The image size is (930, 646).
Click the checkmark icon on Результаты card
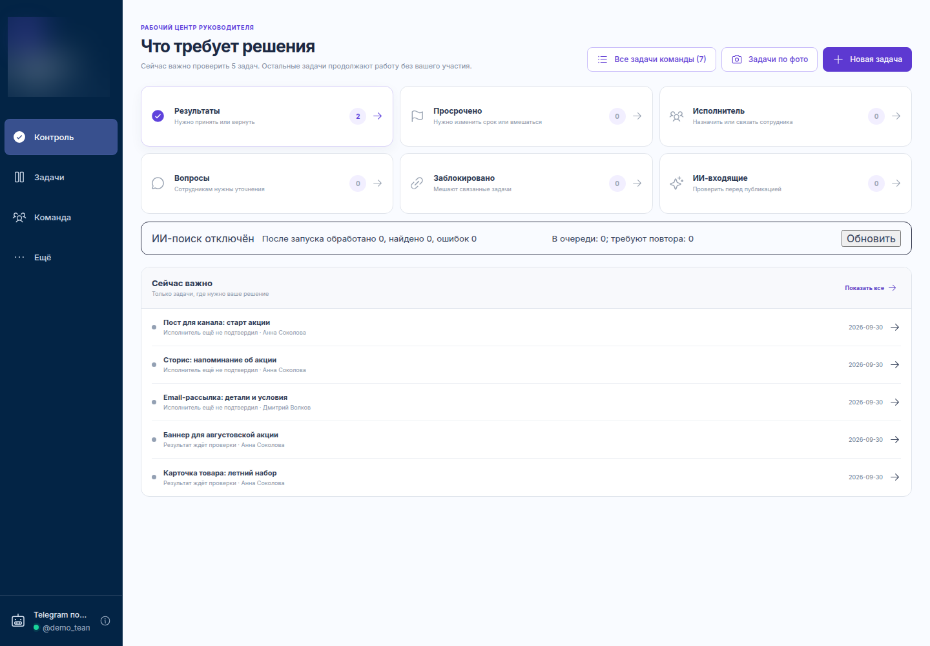point(158,116)
